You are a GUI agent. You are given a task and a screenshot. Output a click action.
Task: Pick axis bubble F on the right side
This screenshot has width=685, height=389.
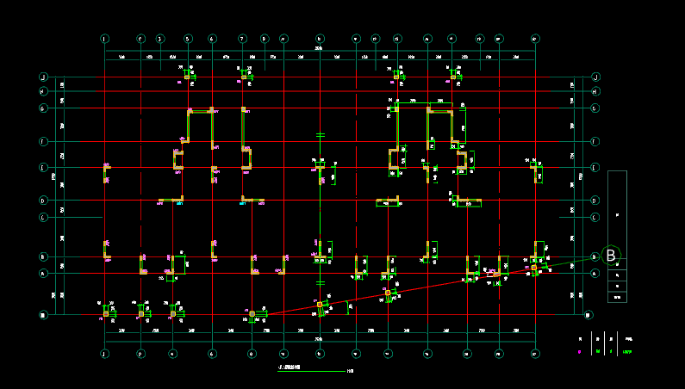[x=595, y=141]
